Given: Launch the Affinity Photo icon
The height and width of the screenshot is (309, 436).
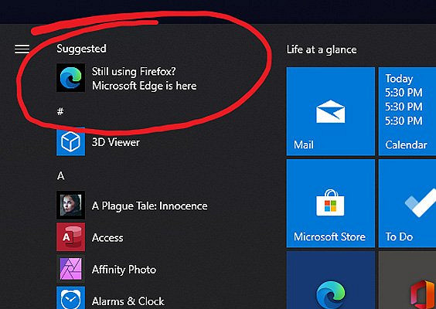Looking at the screenshot, I should [70, 269].
